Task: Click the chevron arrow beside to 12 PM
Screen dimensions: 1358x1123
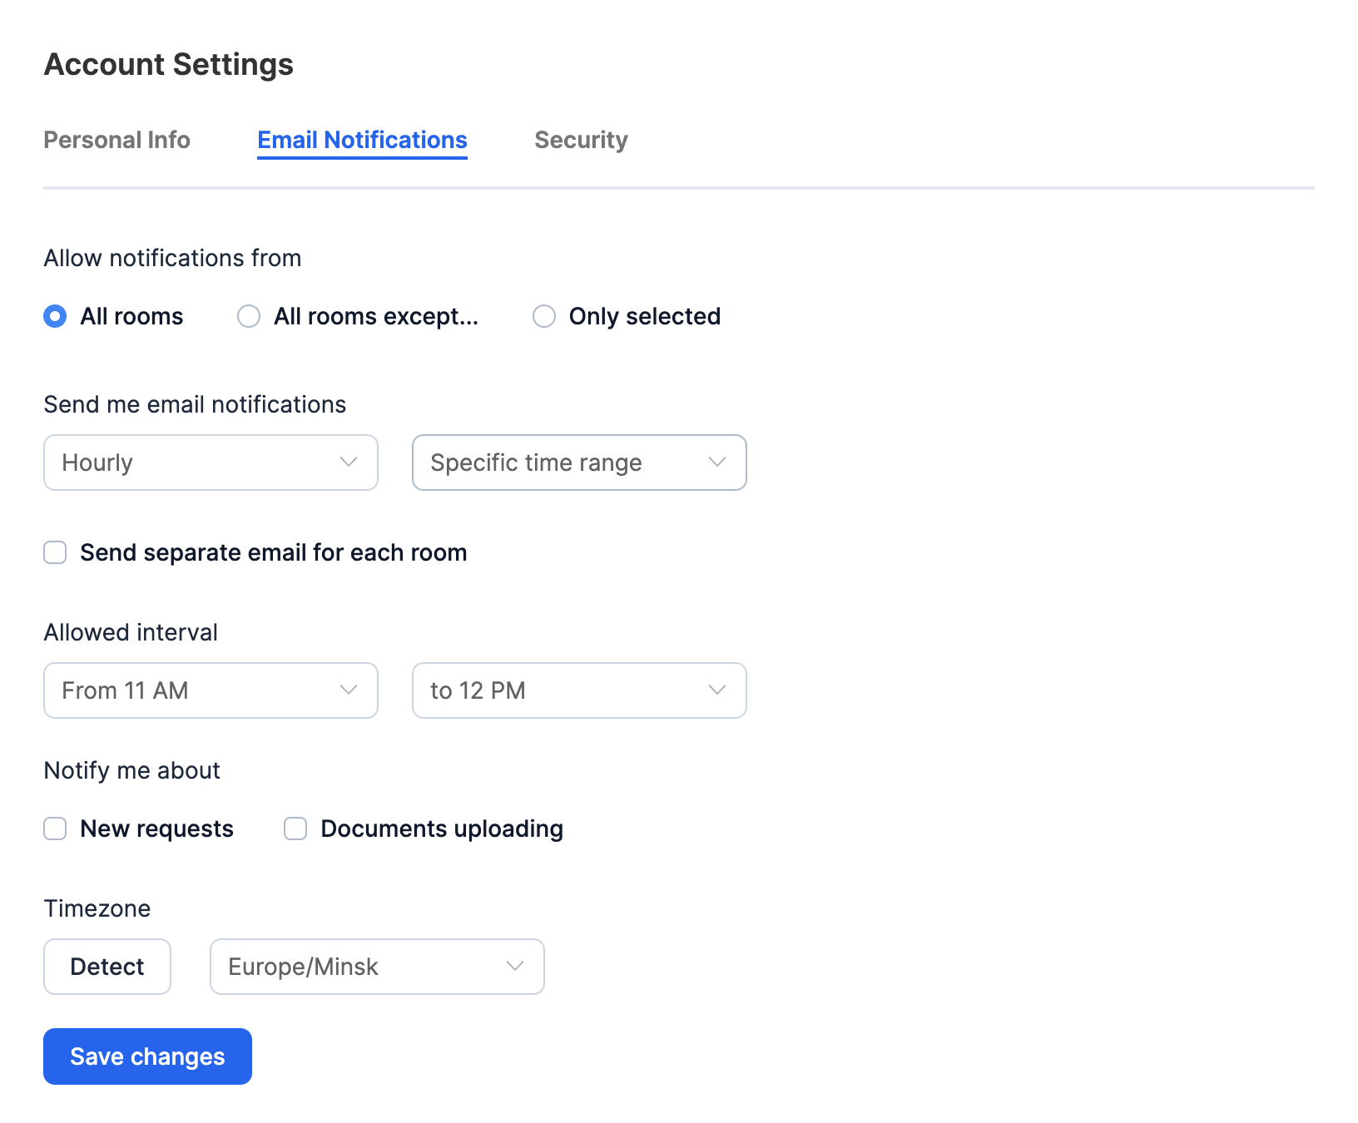Action: click(x=717, y=690)
